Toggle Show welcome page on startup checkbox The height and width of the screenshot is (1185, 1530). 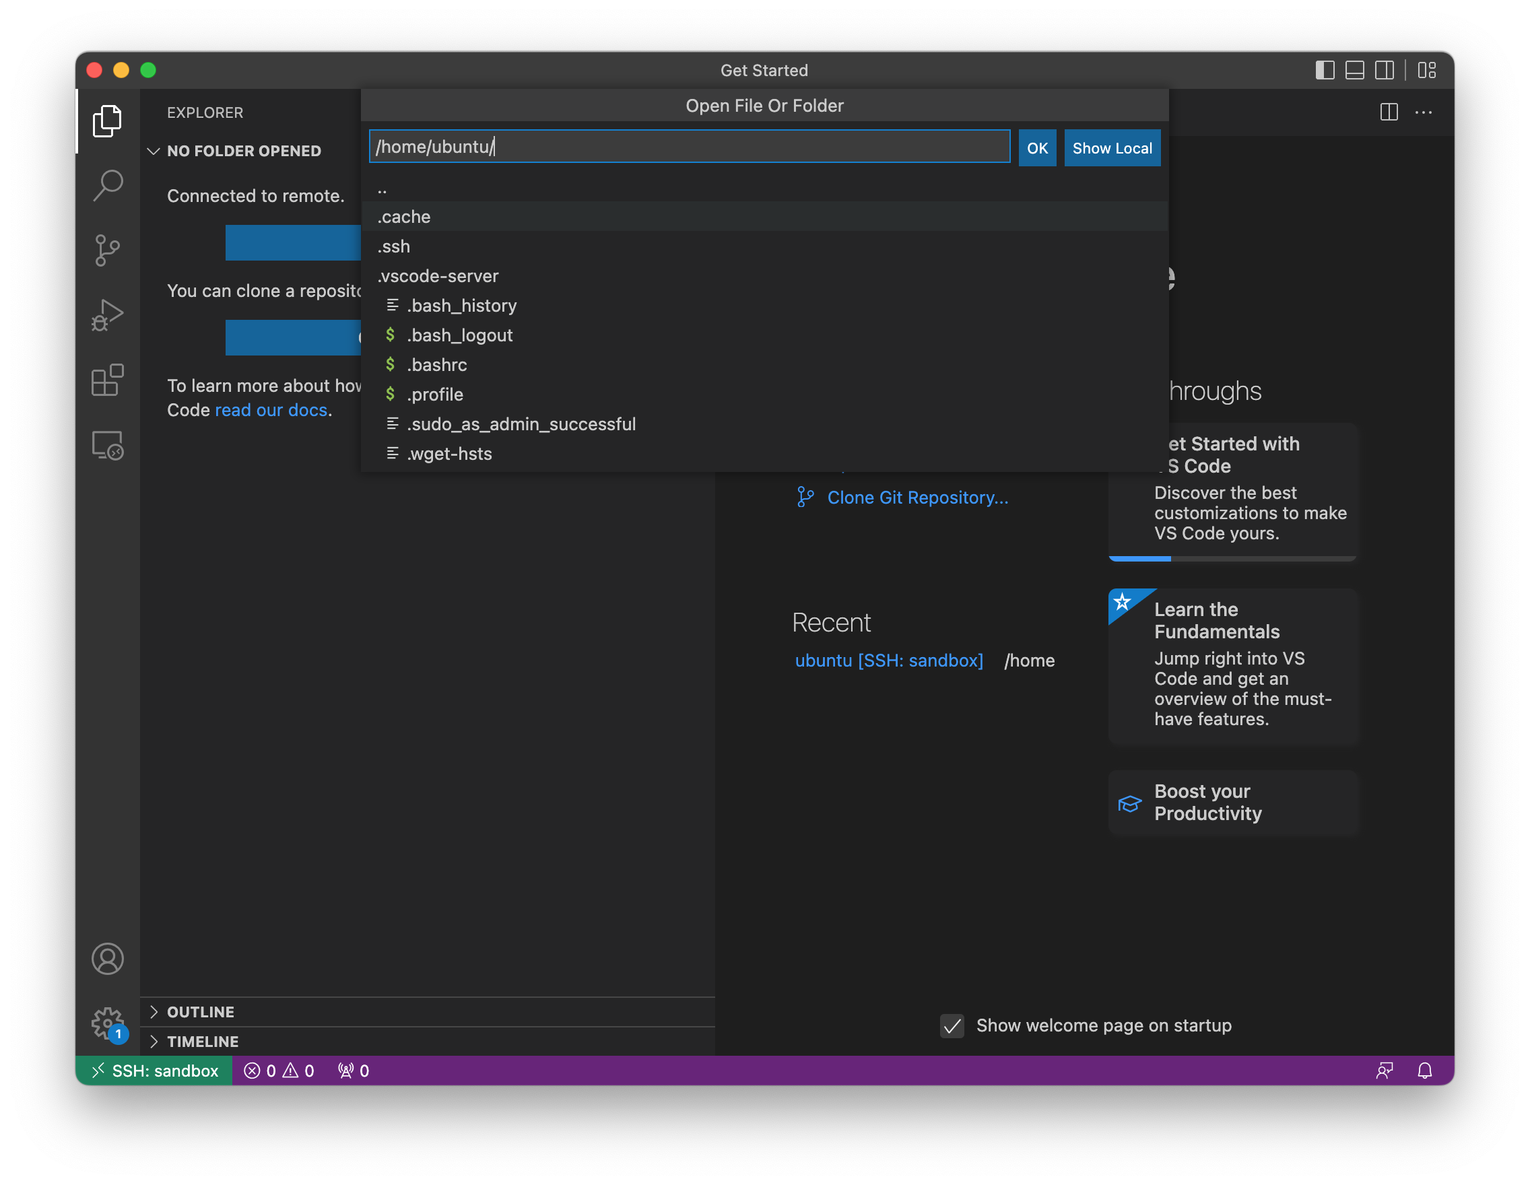click(952, 1026)
